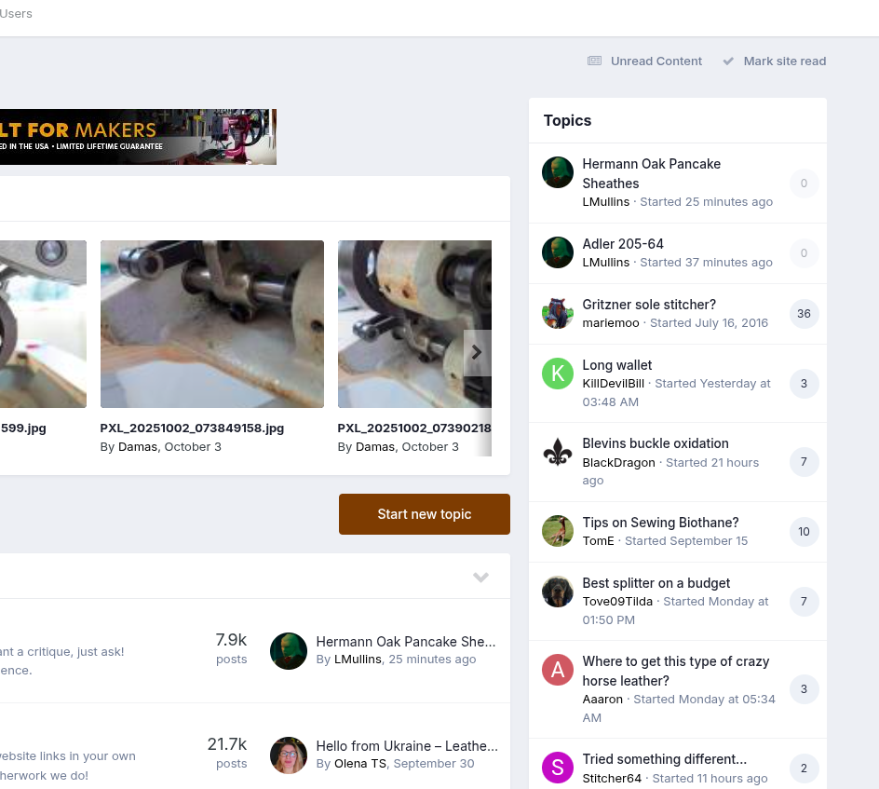This screenshot has width=879, height=789.
Task: Click Damas author link under middle image
Action: (x=138, y=447)
